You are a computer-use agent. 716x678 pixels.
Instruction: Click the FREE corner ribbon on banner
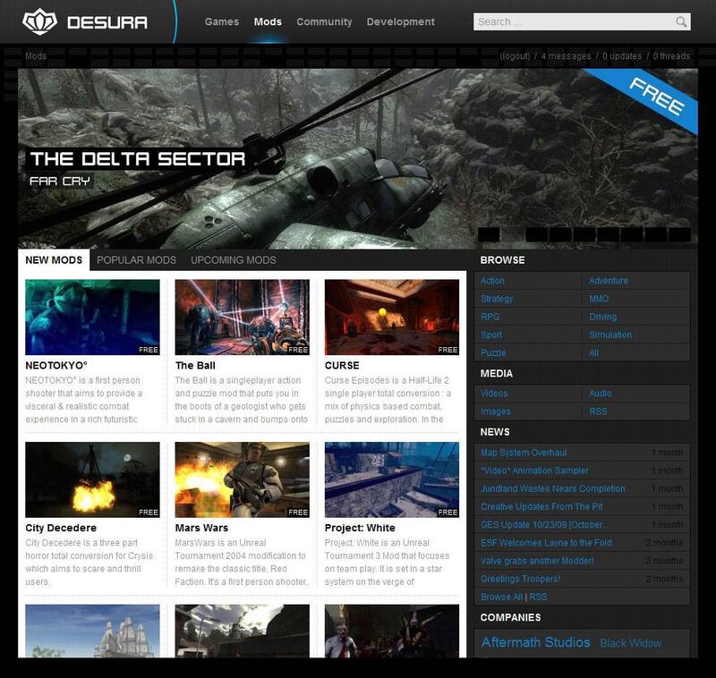(x=658, y=97)
